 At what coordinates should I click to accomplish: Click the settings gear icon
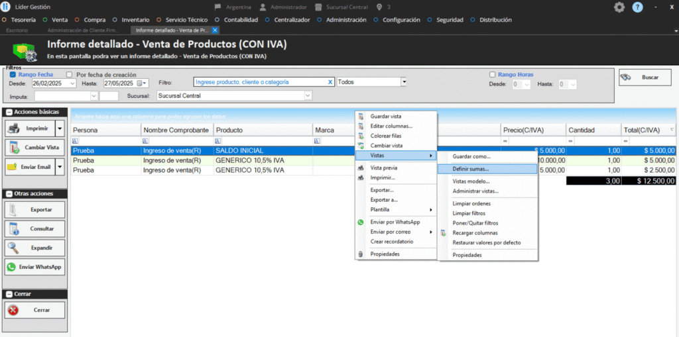pos(619,7)
